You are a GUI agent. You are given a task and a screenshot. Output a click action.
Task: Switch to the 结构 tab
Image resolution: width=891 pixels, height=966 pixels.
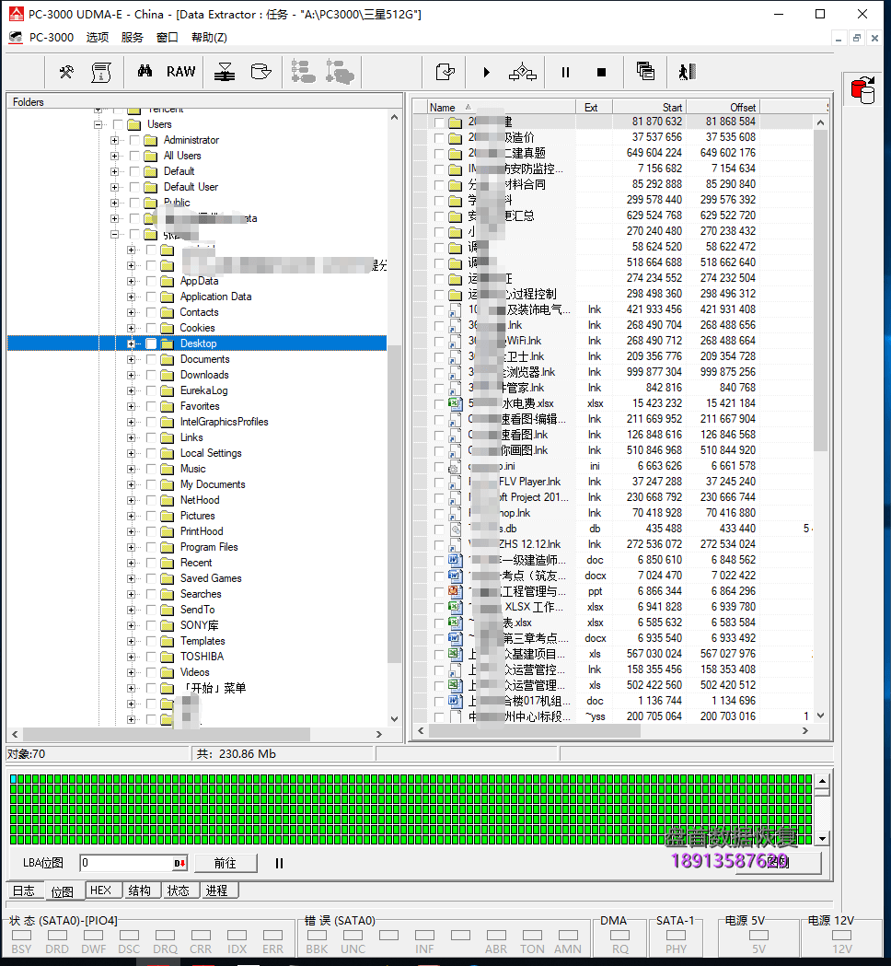pyautogui.click(x=140, y=890)
